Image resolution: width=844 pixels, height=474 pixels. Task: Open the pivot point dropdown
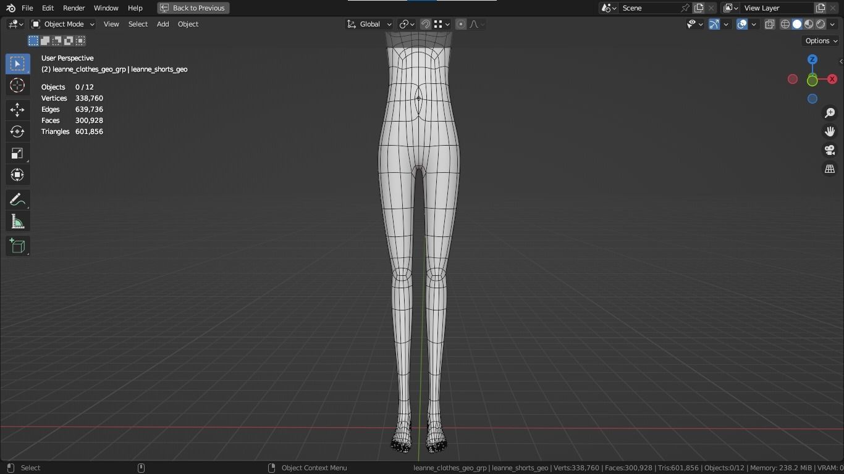click(x=407, y=24)
